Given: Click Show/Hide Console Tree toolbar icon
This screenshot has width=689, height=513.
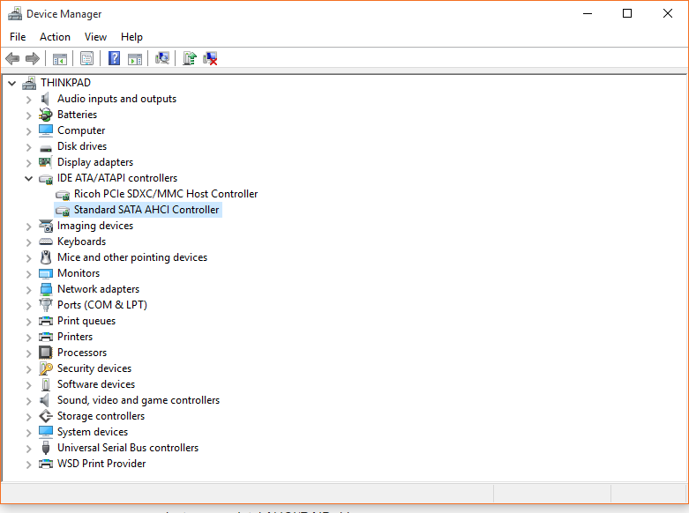Looking at the screenshot, I should pos(60,58).
